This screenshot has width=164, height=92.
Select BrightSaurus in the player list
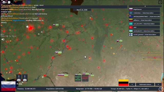click(x=144, y=9)
